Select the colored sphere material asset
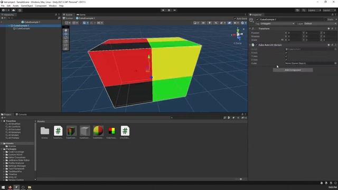Screen dimensions: 338x190 click(x=98, y=132)
